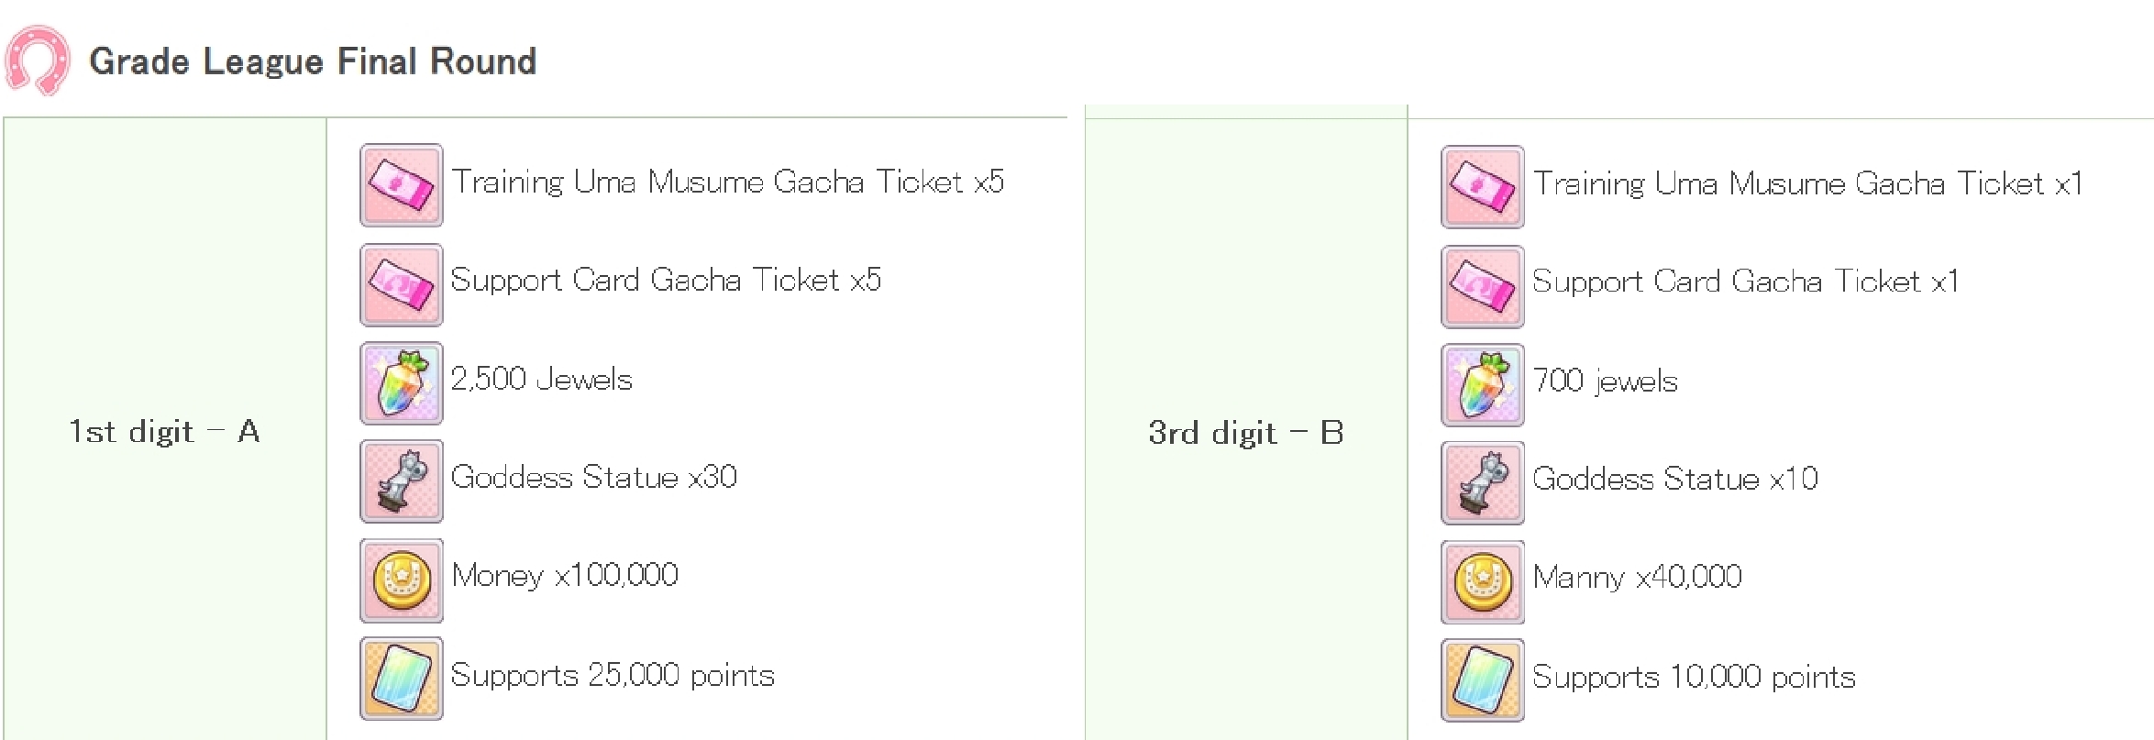The width and height of the screenshot is (2154, 740).
Task: Click the Training Uma Musume Gacha Ticket x1 icon
Action: point(1483,187)
